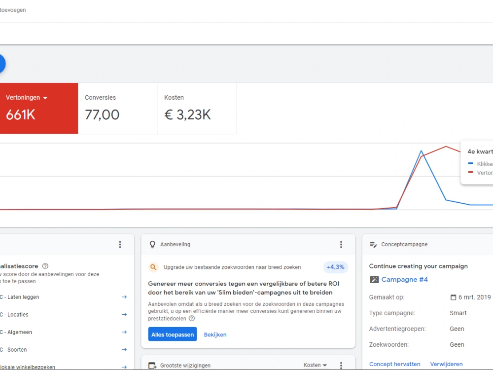
Task: Click the Campagne #4 smart campaign icon
Action: pyautogui.click(x=374, y=279)
